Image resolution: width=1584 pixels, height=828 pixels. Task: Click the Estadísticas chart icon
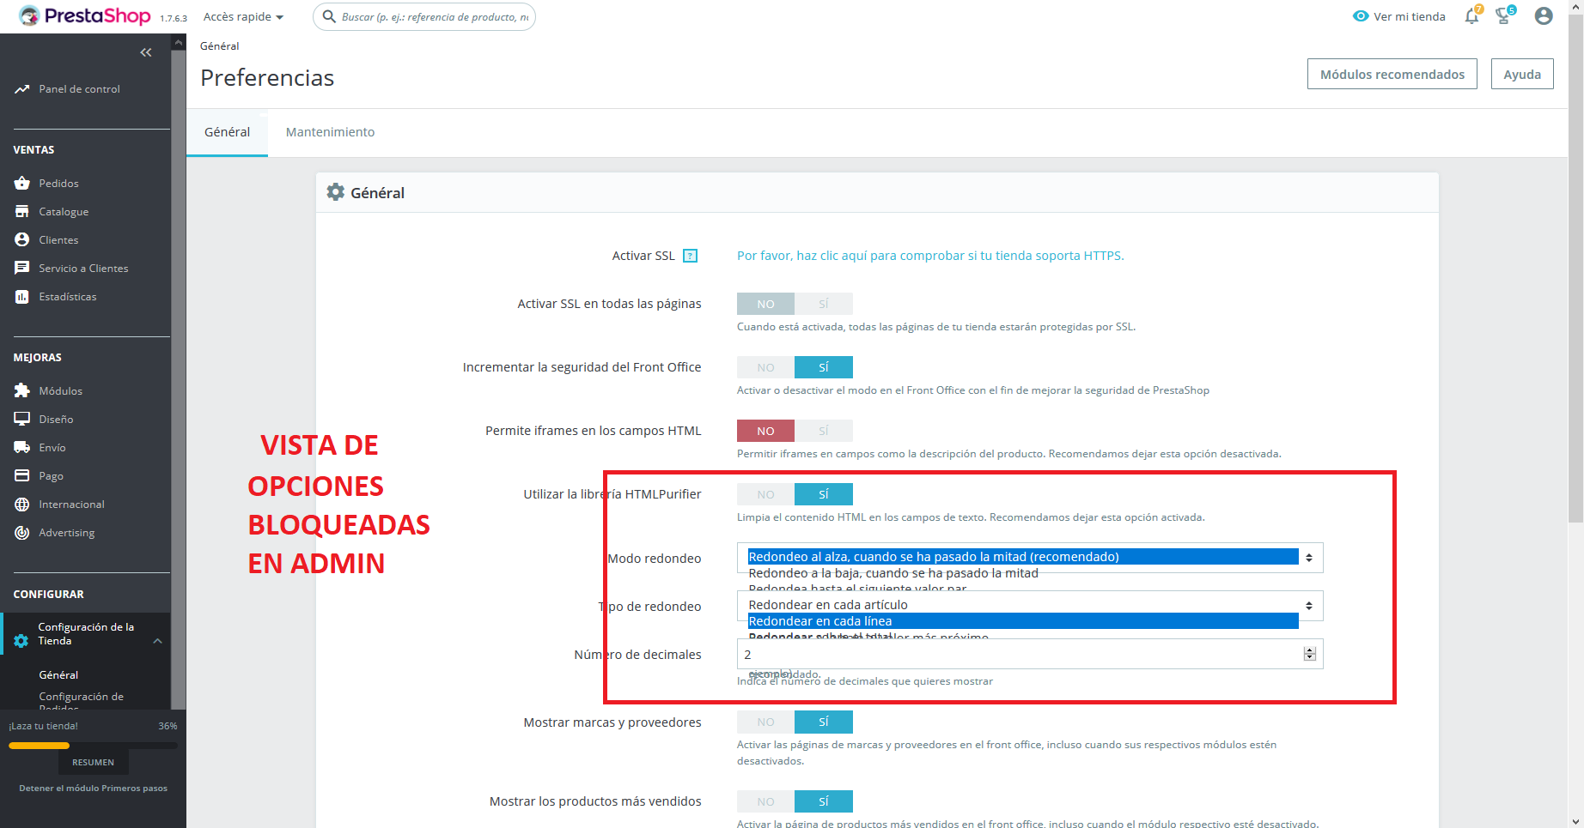click(x=22, y=296)
